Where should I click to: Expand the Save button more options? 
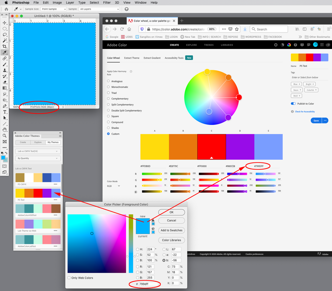pos(325,121)
